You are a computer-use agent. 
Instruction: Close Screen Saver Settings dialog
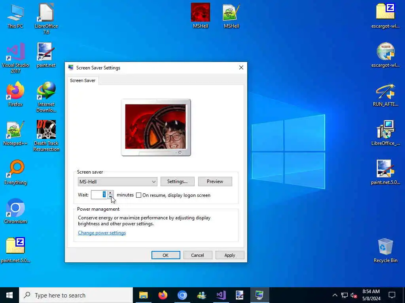click(x=241, y=67)
